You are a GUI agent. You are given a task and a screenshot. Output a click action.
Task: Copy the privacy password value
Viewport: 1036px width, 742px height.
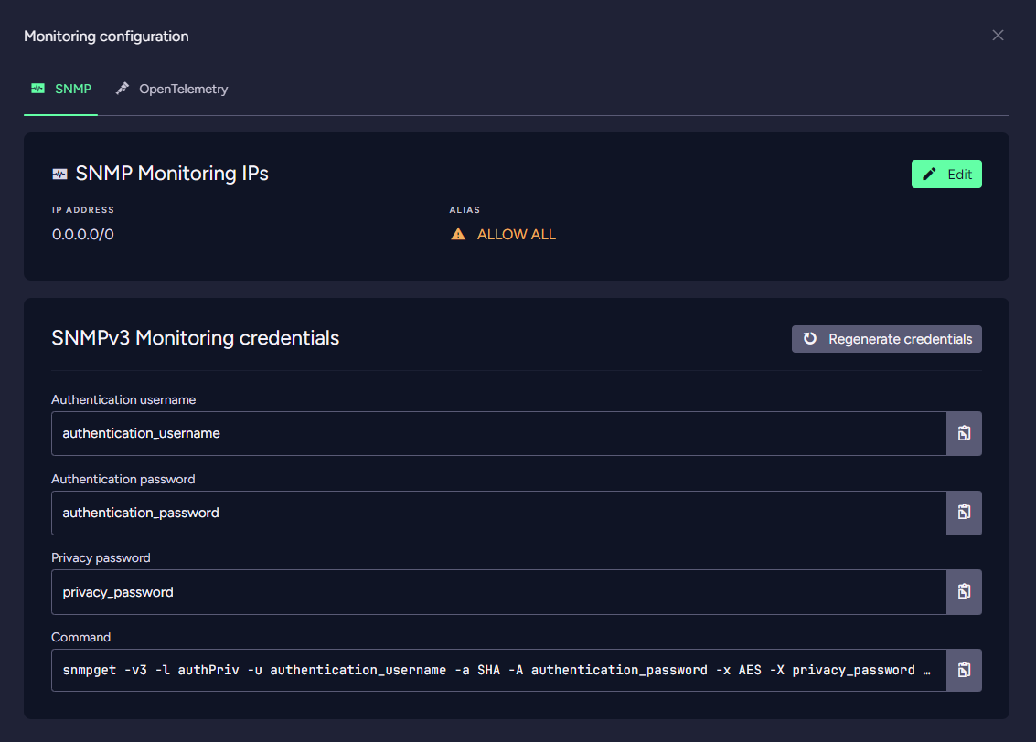coord(964,592)
